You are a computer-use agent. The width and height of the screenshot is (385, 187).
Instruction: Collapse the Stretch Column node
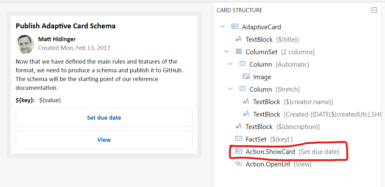[x=230, y=89]
